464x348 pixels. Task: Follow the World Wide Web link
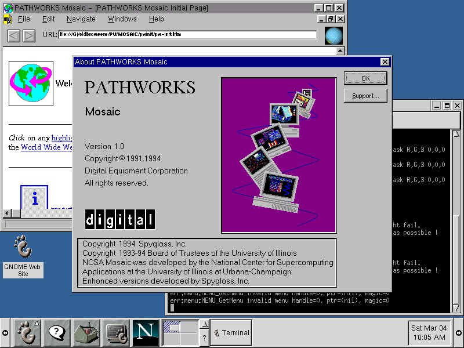coord(46,147)
